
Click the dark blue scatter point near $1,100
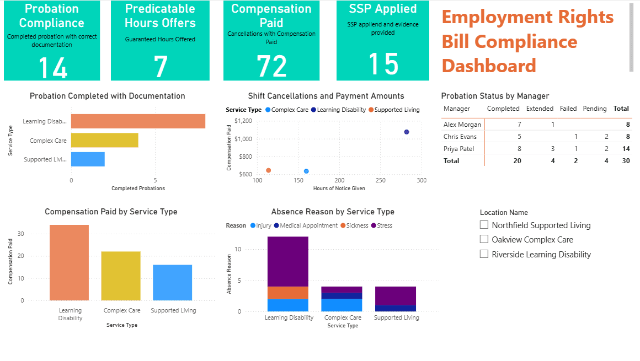(x=406, y=131)
